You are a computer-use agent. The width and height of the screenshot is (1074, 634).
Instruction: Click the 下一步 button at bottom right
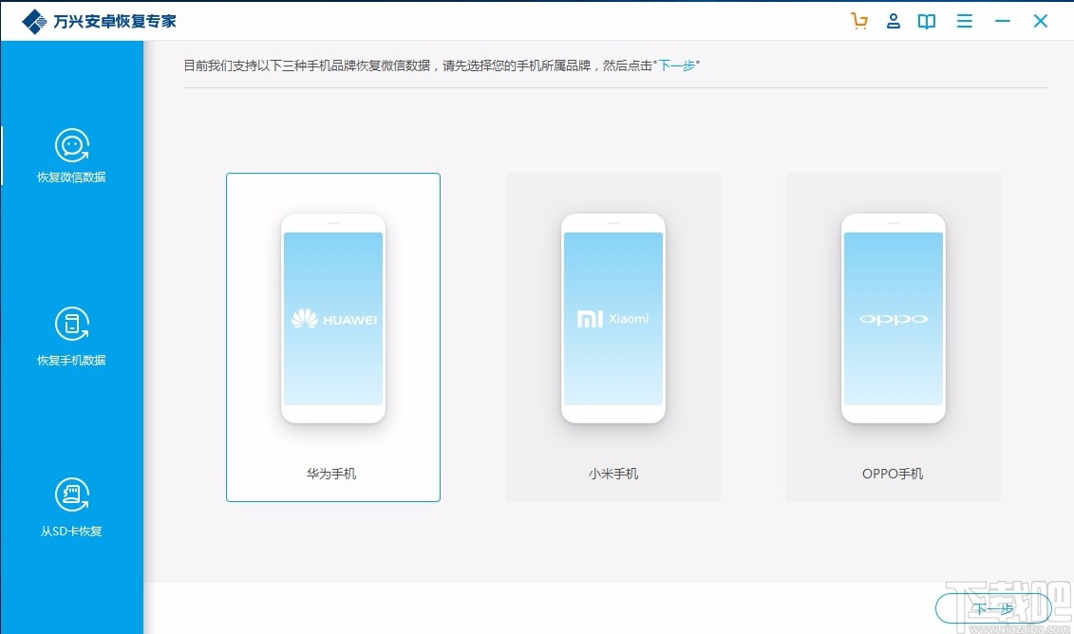(x=993, y=608)
